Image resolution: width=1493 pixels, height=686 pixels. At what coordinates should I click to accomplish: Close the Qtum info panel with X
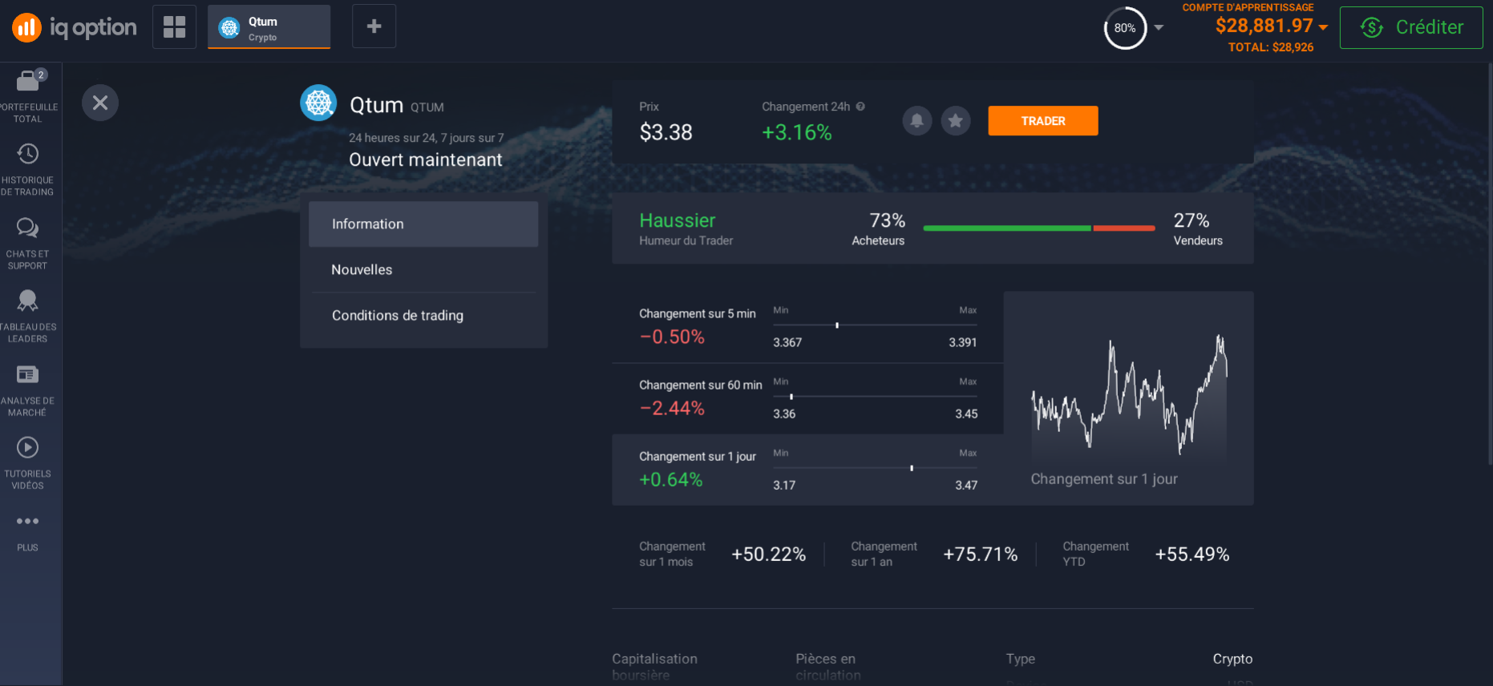click(x=100, y=103)
